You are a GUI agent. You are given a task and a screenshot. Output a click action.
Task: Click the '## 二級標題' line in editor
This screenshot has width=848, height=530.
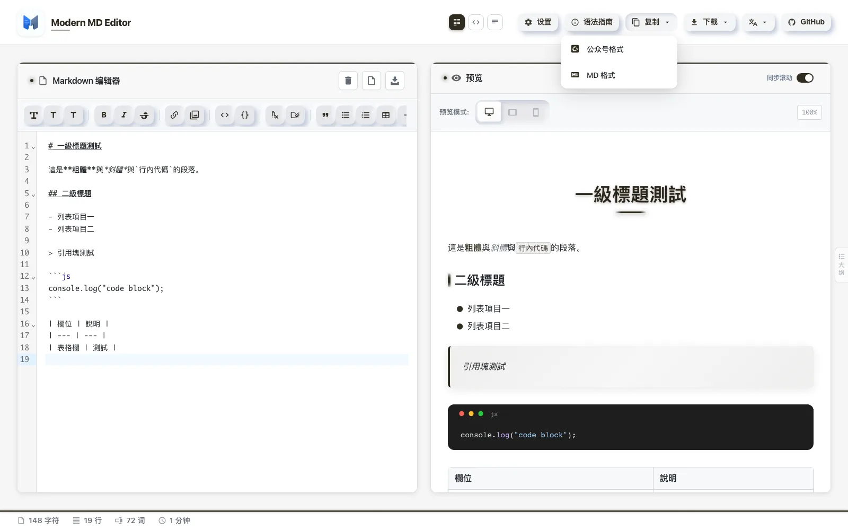tap(69, 193)
